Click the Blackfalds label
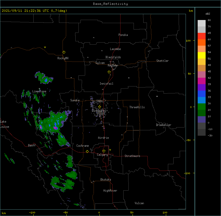Viewport: 221px width, 216px height. pyautogui.click(x=113, y=57)
